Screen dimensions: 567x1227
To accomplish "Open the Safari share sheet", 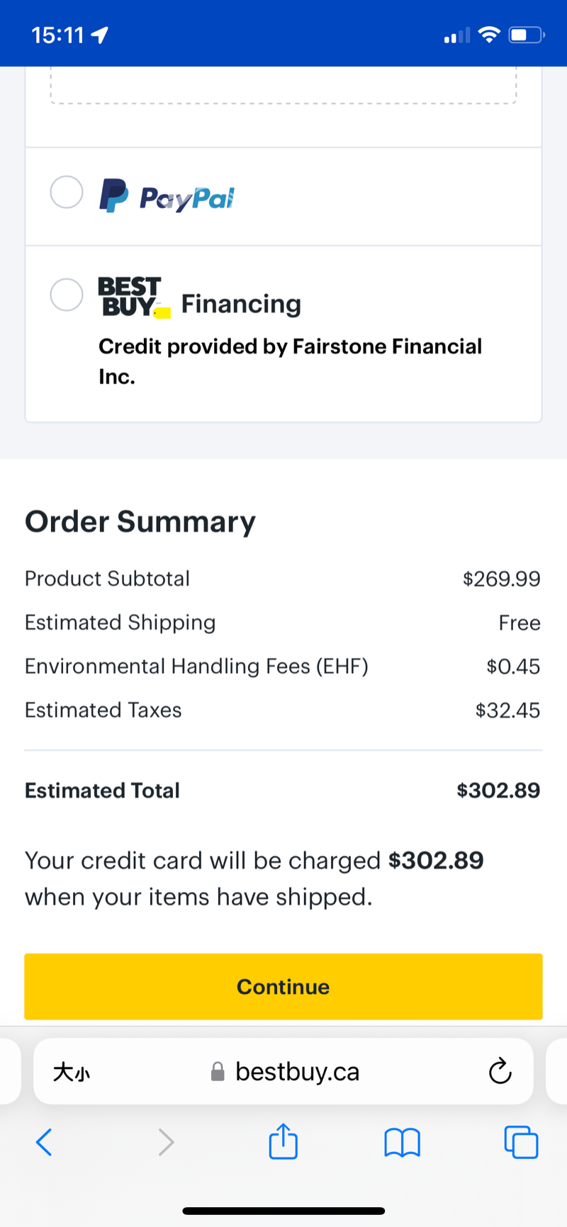I will 283,1141.
